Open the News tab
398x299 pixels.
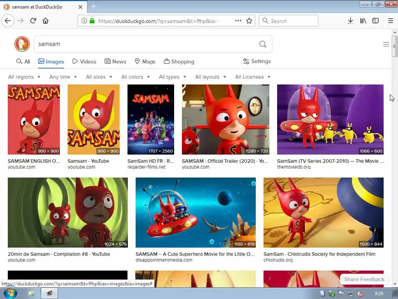coord(115,62)
